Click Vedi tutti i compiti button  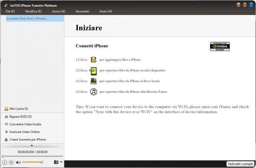(x=241, y=164)
